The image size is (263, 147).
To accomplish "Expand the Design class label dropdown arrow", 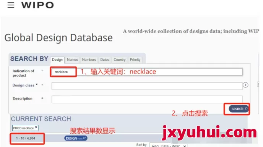I will click(x=37, y=85).
